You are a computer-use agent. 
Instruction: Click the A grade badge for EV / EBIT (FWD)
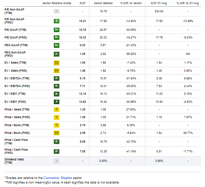click(57, 102)
